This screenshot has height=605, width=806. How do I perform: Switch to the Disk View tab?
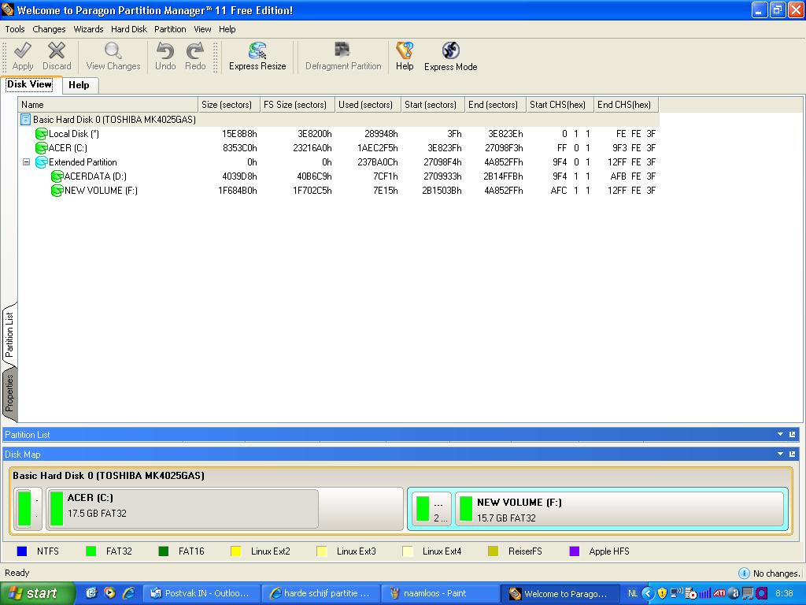pyautogui.click(x=29, y=84)
